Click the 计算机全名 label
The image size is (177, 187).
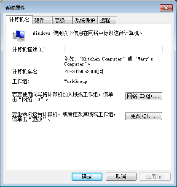click(x=26, y=71)
